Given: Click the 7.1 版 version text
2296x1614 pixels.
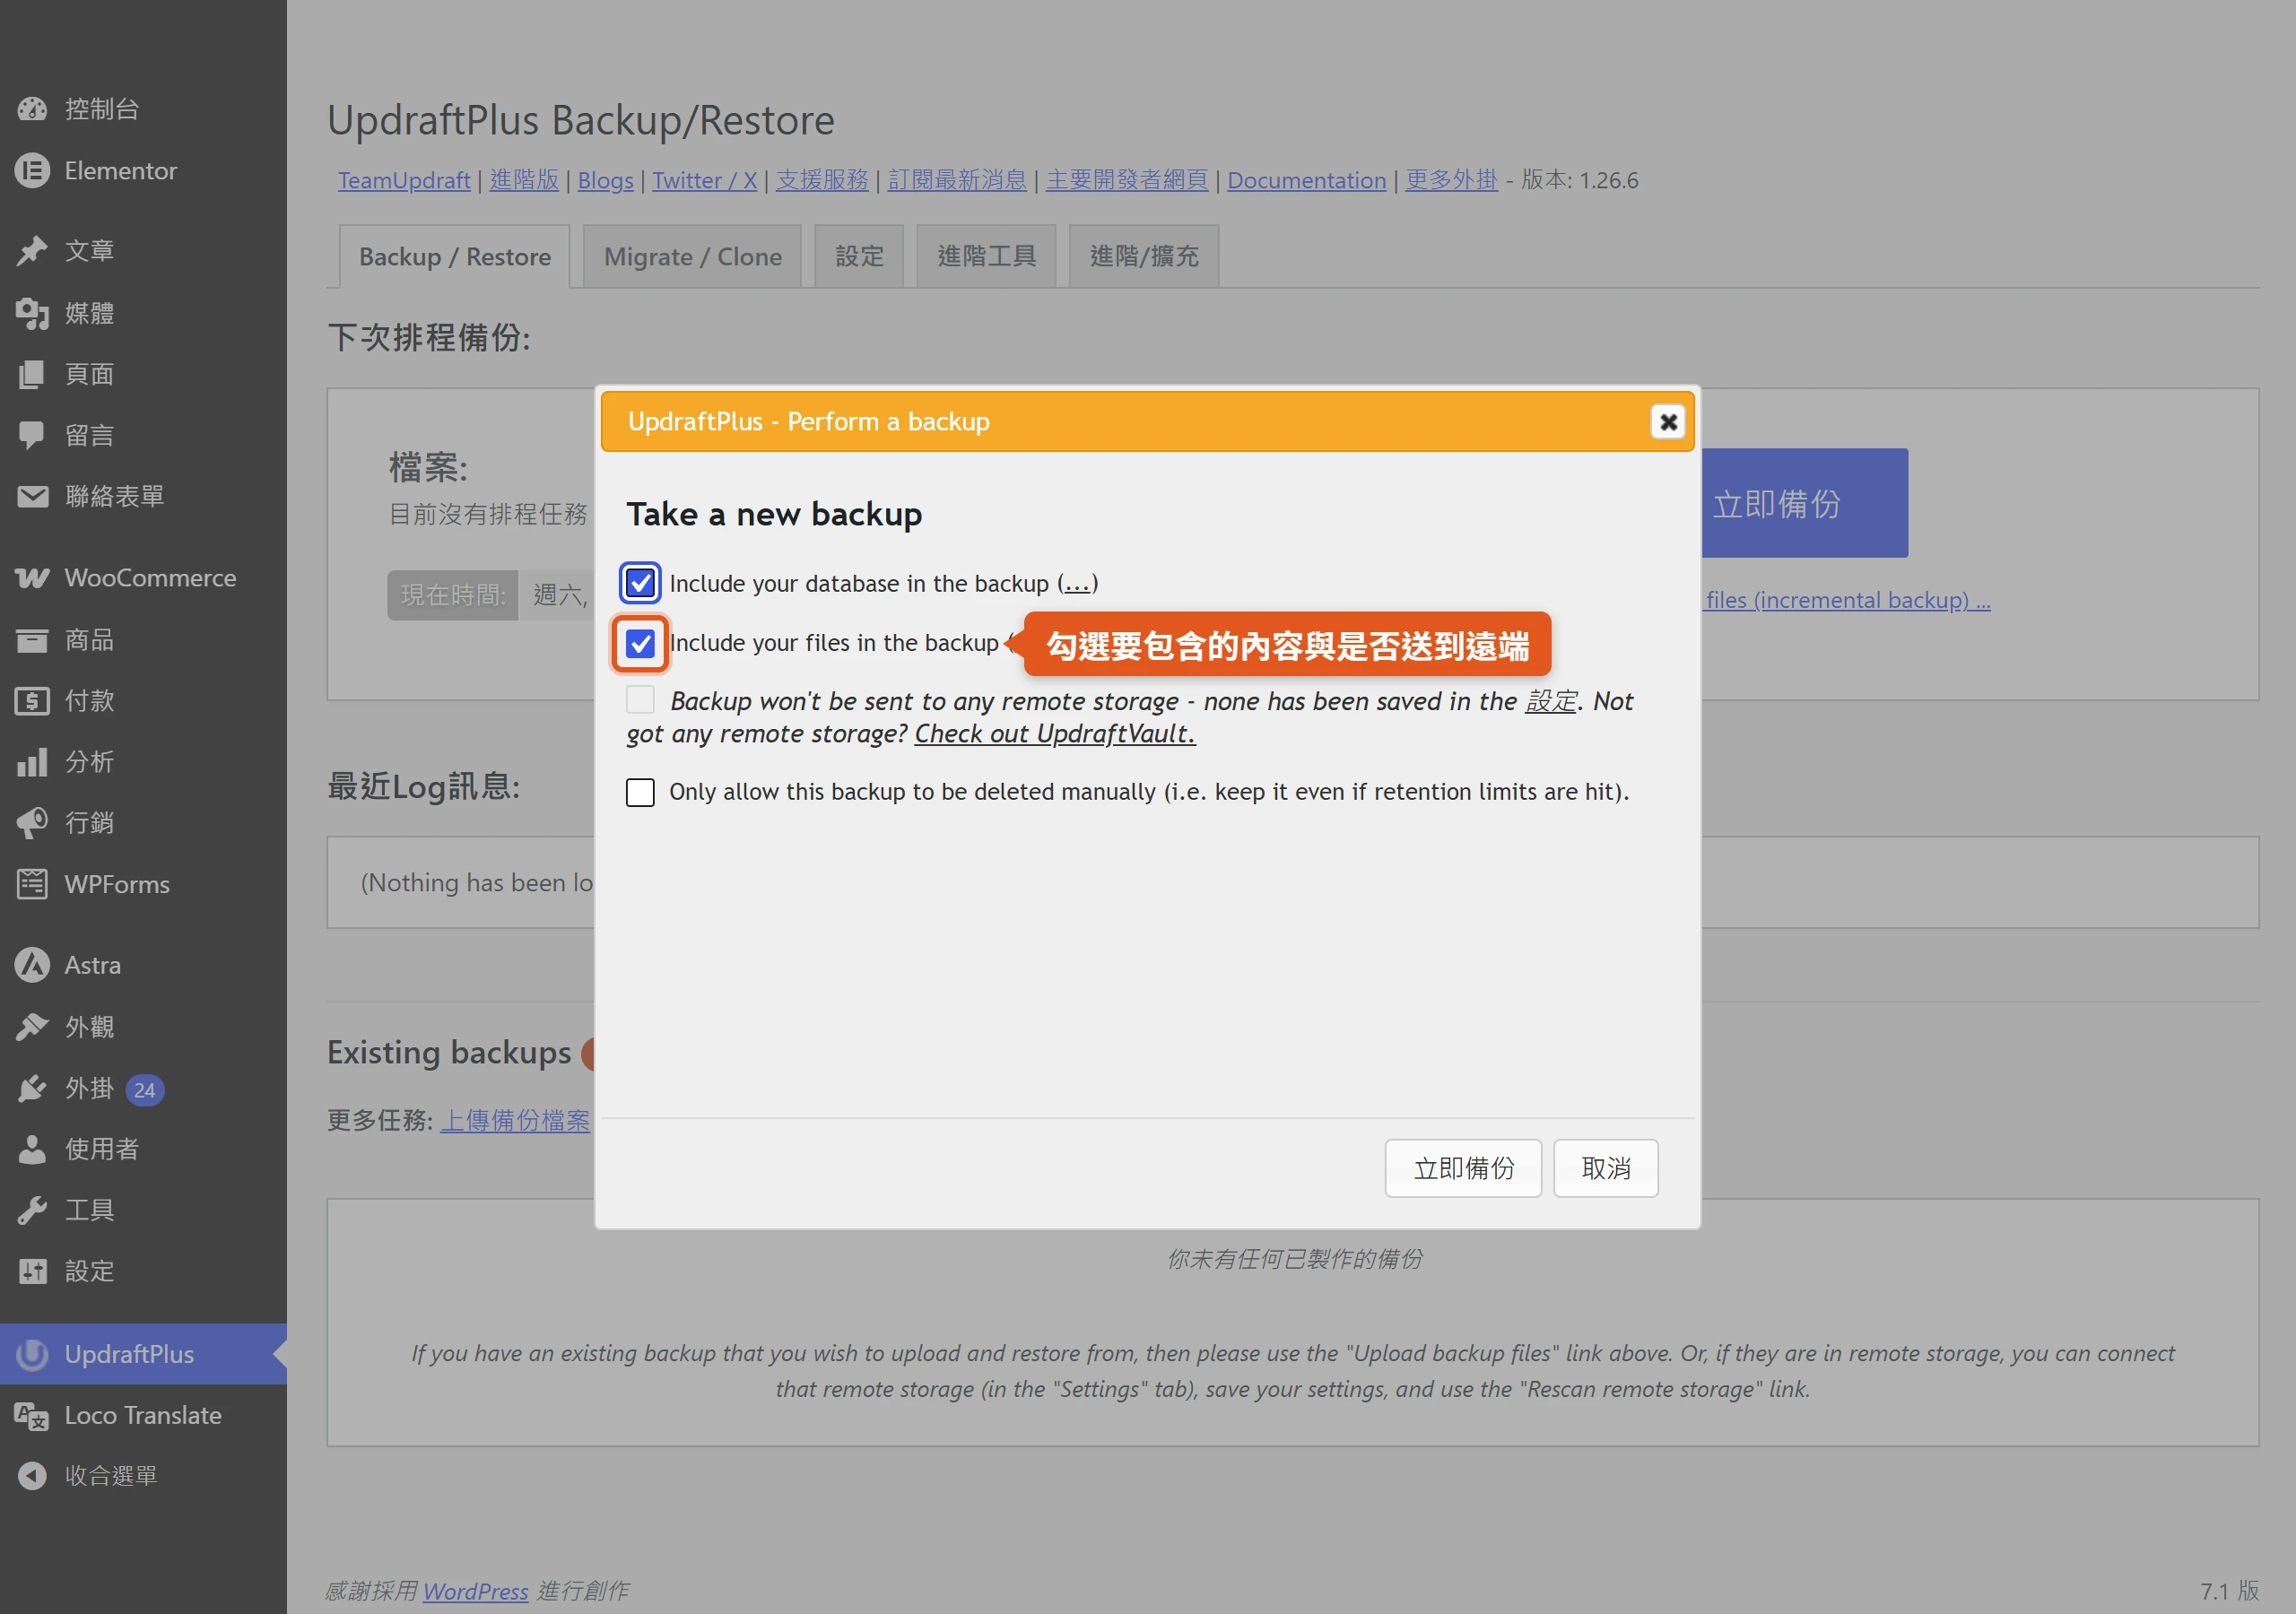Looking at the screenshot, I should point(2229,1591).
